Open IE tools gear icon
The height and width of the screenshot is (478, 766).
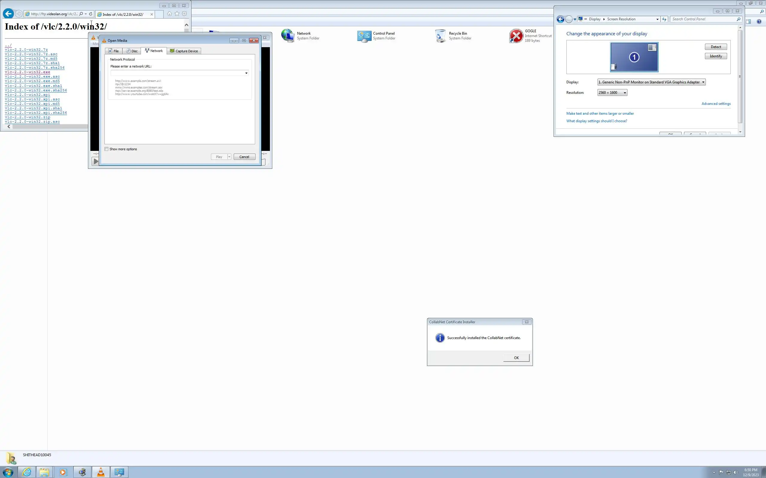coord(185,14)
